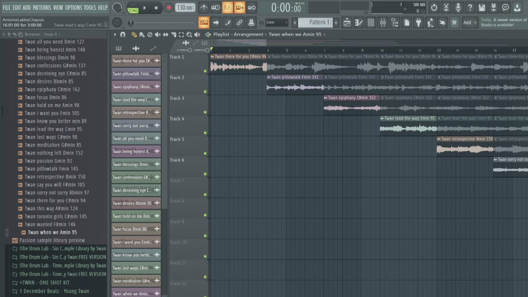Open the Mixer window button
The width and height of the screenshot is (528, 297).
click(383, 23)
